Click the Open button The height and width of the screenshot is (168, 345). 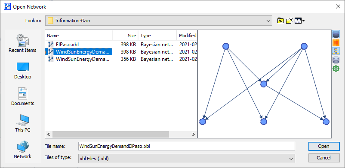point(324,146)
